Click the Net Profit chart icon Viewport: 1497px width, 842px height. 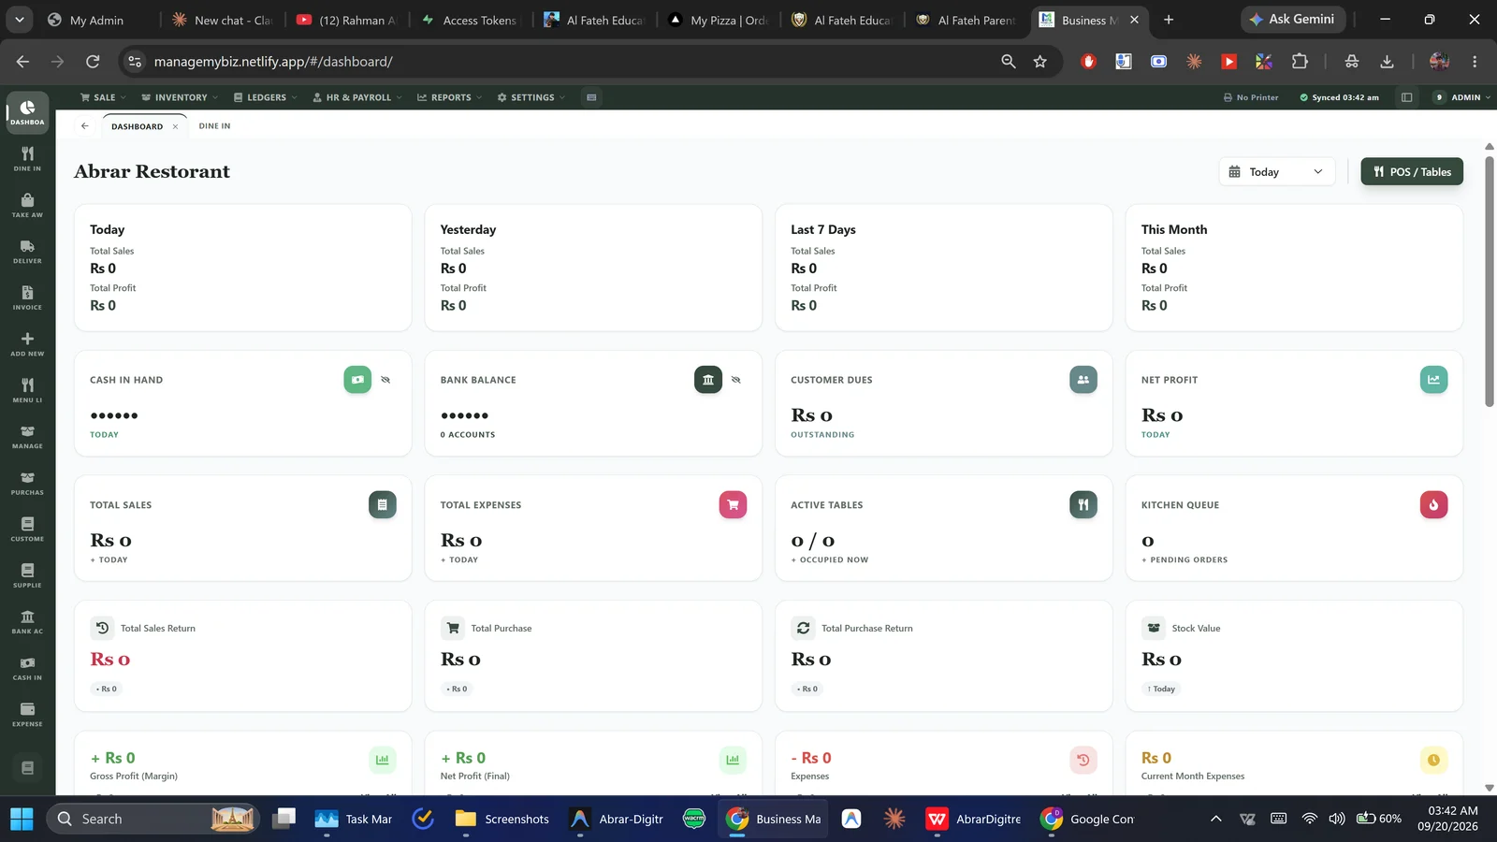(1433, 380)
